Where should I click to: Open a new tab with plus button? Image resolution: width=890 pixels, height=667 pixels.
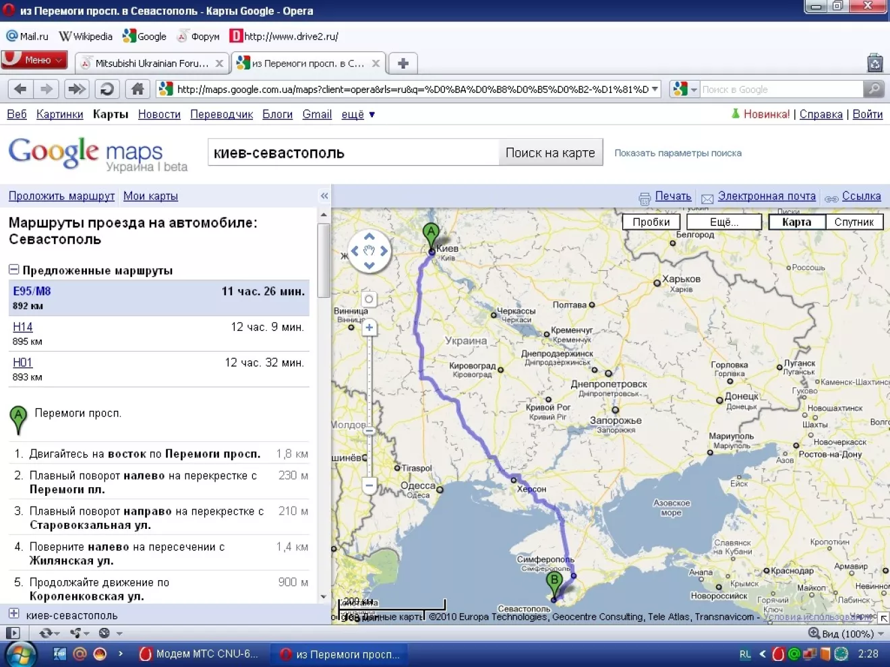[x=403, y=63]
